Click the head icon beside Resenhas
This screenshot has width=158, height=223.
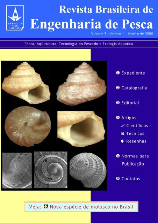click(x=122, y=141)
